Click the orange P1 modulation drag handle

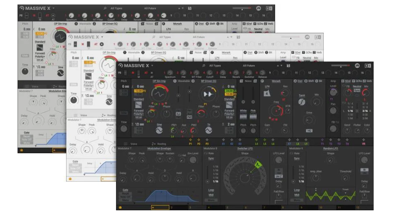coord(190,140)
